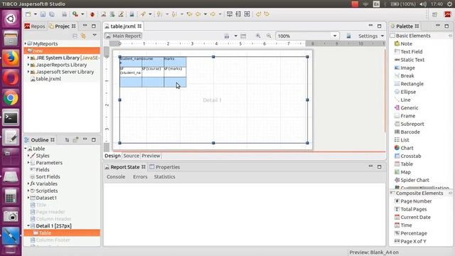The width and height of the screenshot is (455, 256).
Task: Select the Image palette element
Action: point(405,68)
